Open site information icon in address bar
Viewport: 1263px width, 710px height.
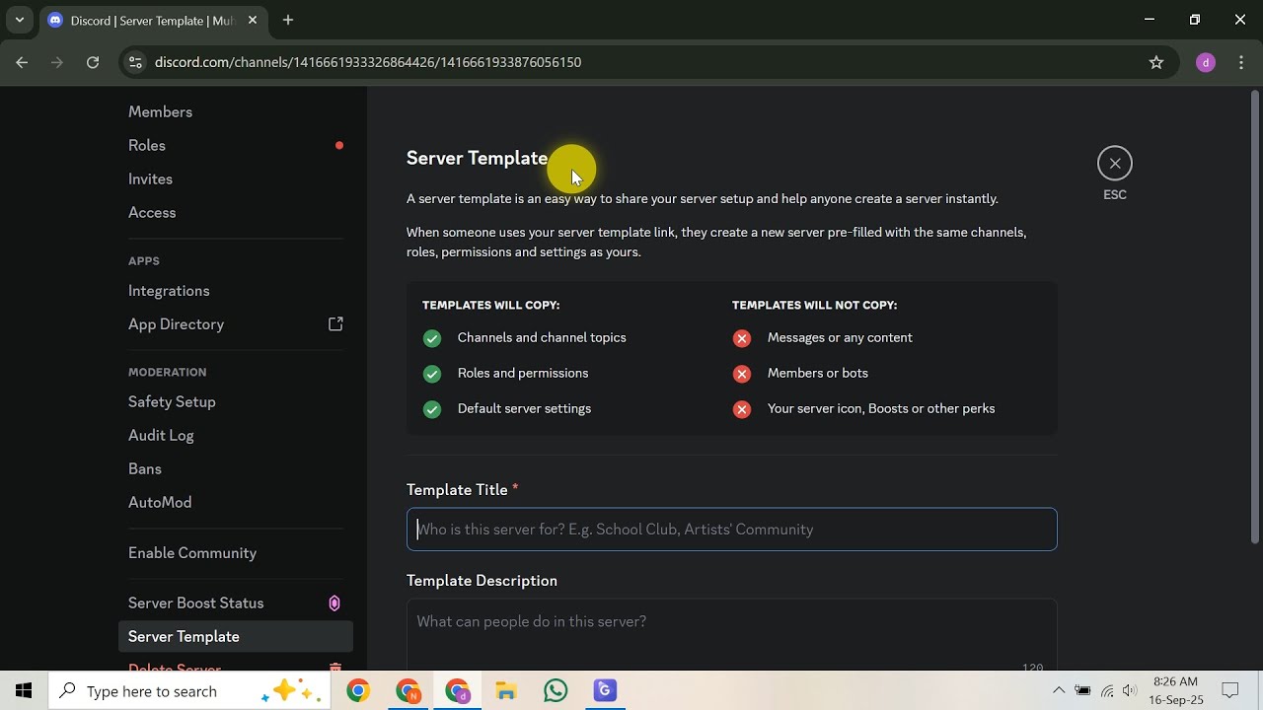click(x=136, y=62)
